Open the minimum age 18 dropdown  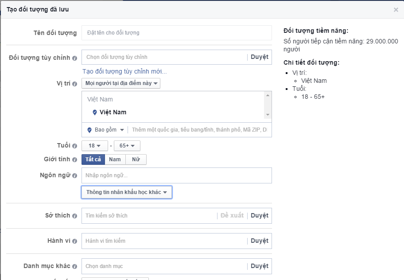coord(95,146)
